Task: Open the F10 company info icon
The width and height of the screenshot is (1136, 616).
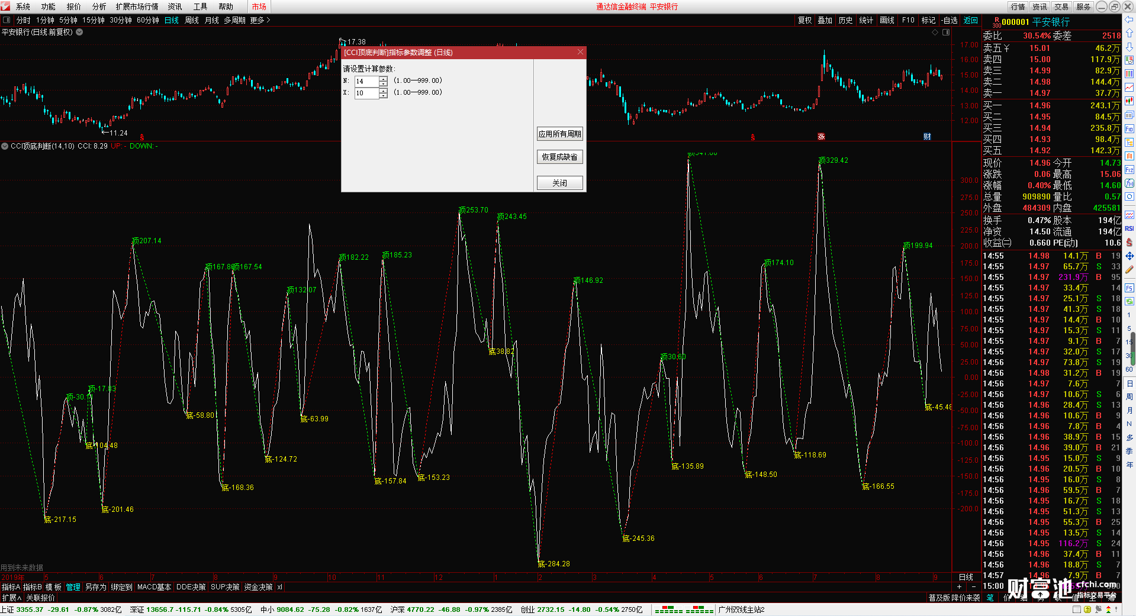Action: click(1129, 129)
